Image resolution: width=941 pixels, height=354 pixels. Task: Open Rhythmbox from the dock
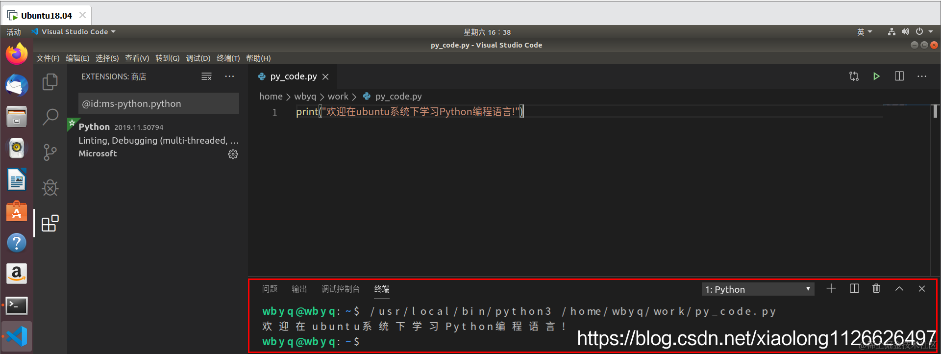pos(17,148)
